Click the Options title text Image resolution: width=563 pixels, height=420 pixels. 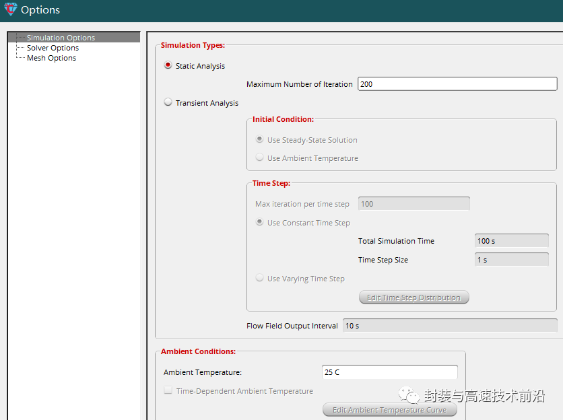coord(40,9)
